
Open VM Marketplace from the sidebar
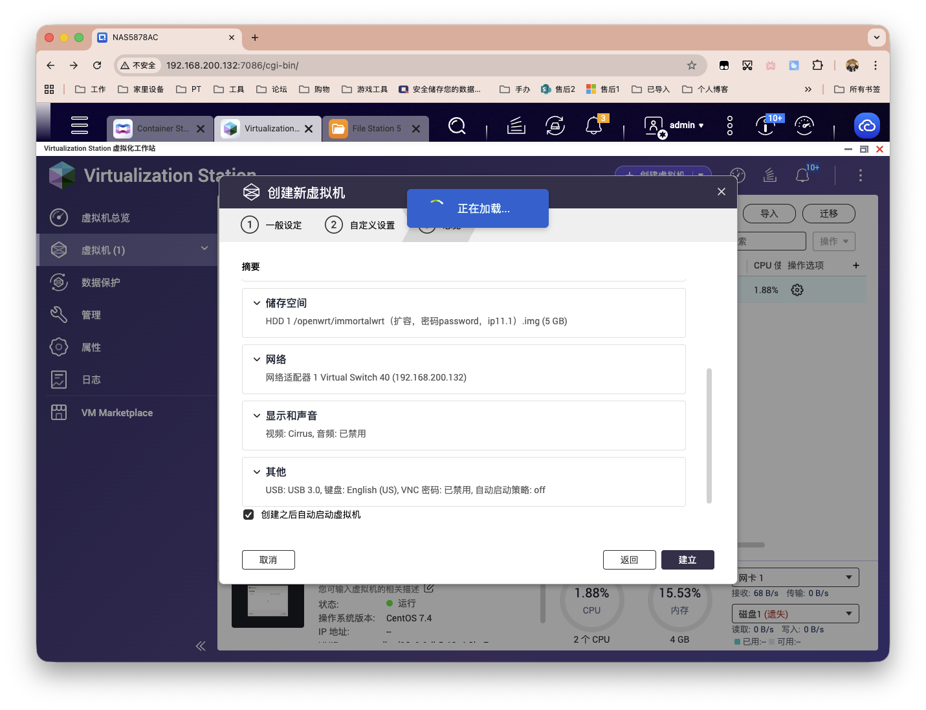pos(58,412)
